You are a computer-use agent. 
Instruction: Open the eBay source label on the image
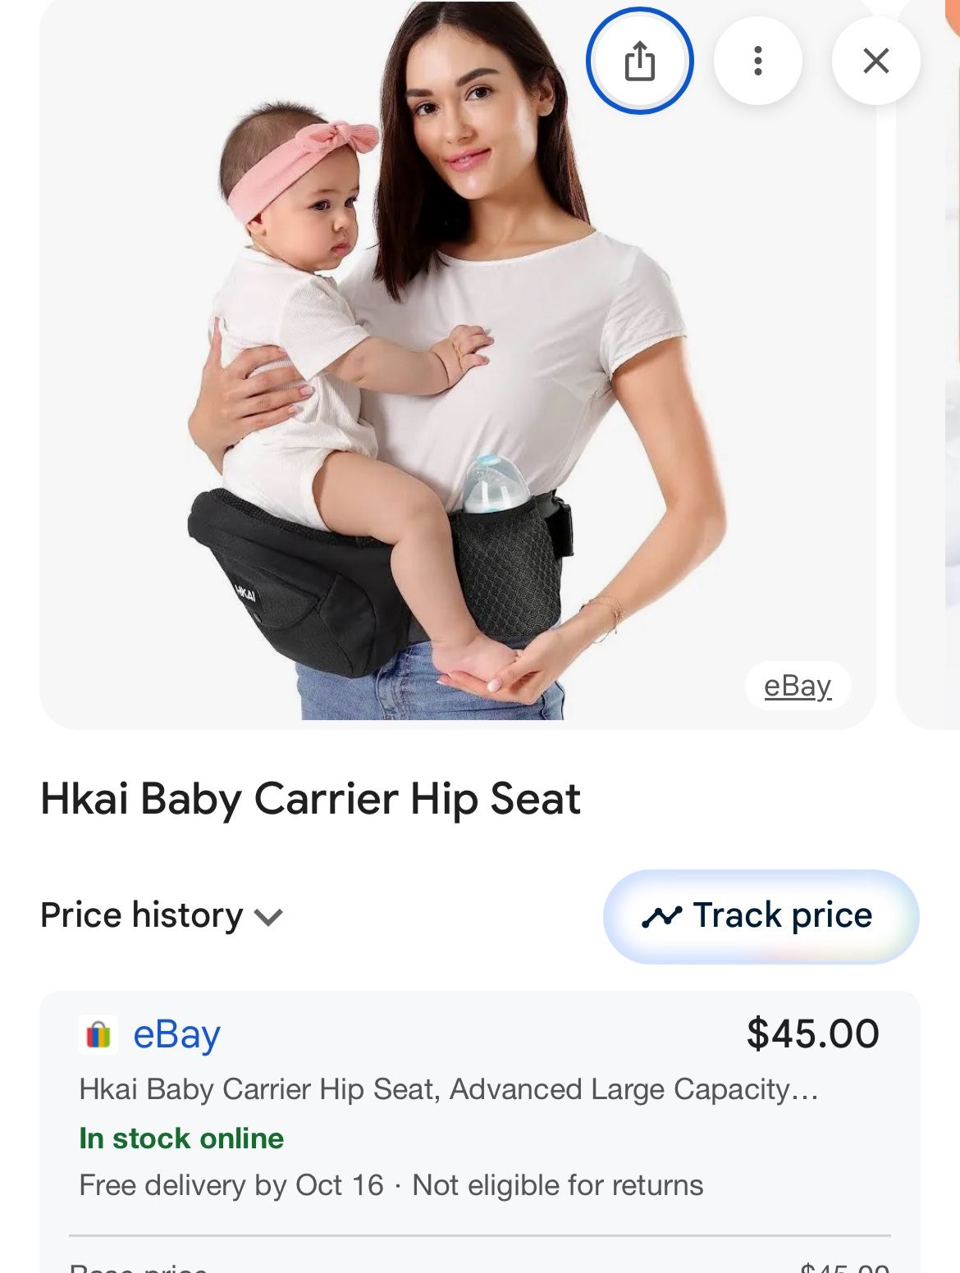click(798, 685)
